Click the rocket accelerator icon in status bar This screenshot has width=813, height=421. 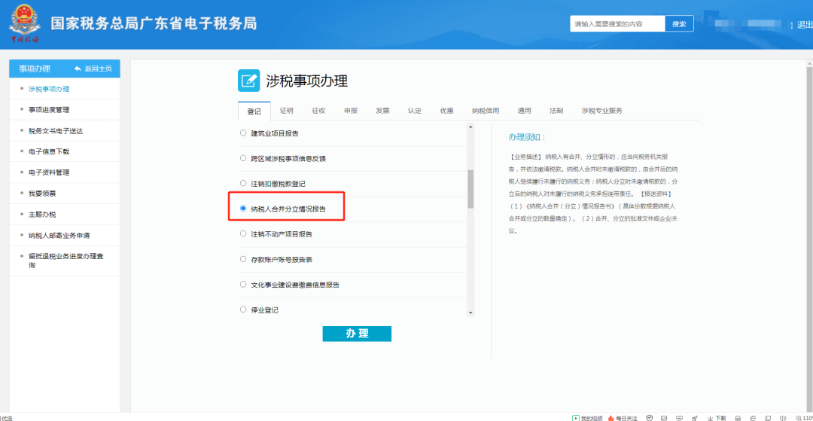pos(695,418)
